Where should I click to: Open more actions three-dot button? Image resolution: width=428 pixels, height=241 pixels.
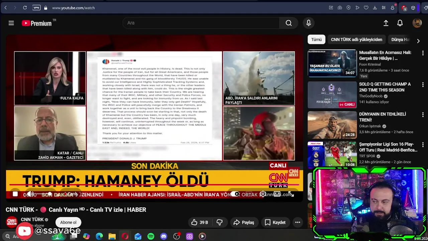coord(298,222)
